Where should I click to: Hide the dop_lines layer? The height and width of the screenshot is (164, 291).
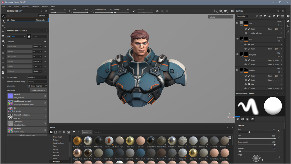(x=237, y=54)
